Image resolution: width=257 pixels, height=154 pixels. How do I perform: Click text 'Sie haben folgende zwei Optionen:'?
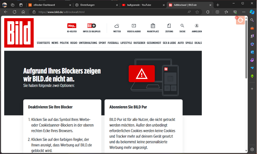[49, 85]
